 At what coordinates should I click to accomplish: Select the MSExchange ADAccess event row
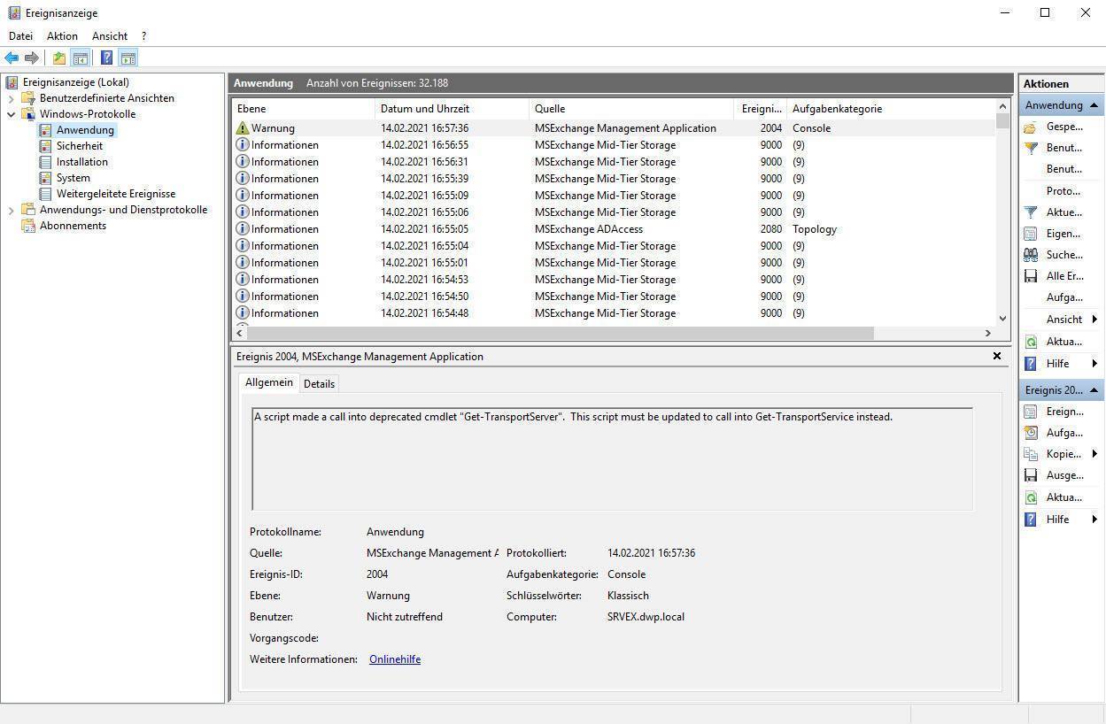tap(588, 229)
